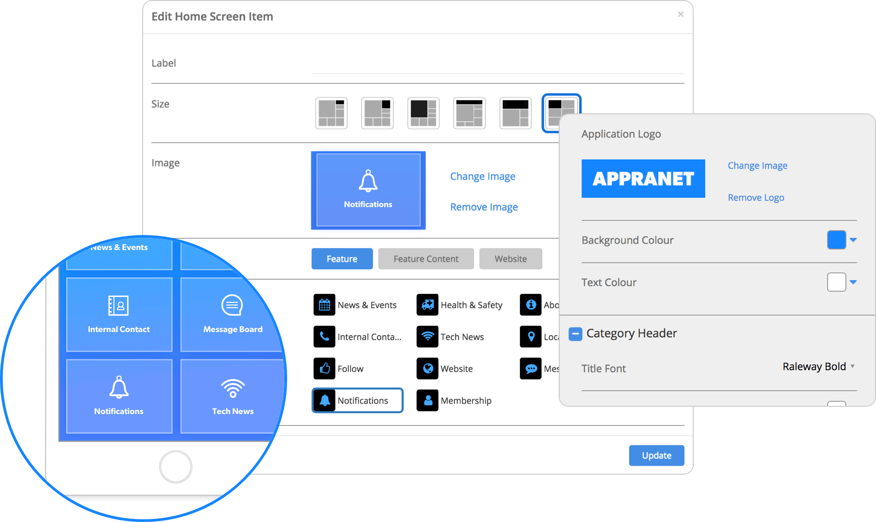Open the Background Colour dropdown arrow
Viewport: 876px width, 522px height.
[x=853, y=240]
